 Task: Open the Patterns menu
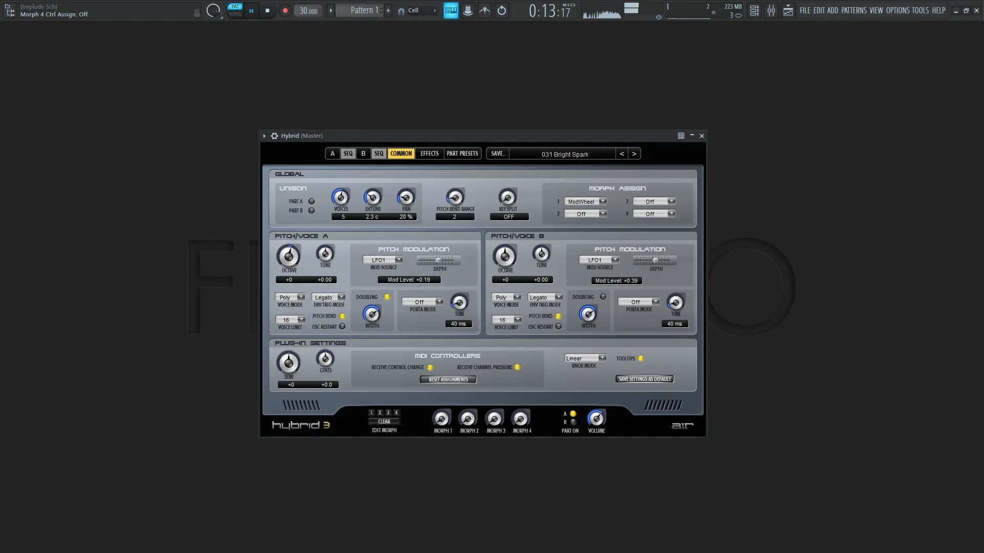pyautogui.click(x=854, y=10)
